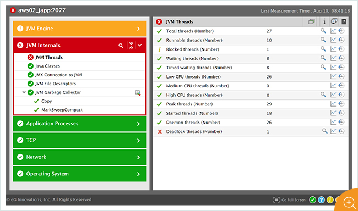Click the blue question mark footer icon
Image resolution: width=358 pixels, height=211 pixels.
pyautogui.click(x=321, y=200)
